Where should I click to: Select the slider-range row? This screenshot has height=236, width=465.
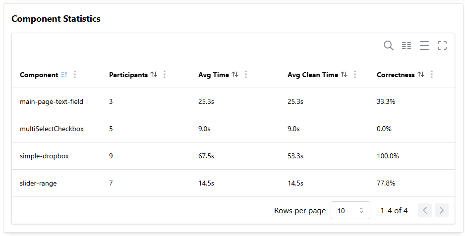coord(233,183)
